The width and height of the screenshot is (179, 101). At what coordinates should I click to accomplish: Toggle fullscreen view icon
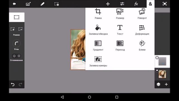165,4
